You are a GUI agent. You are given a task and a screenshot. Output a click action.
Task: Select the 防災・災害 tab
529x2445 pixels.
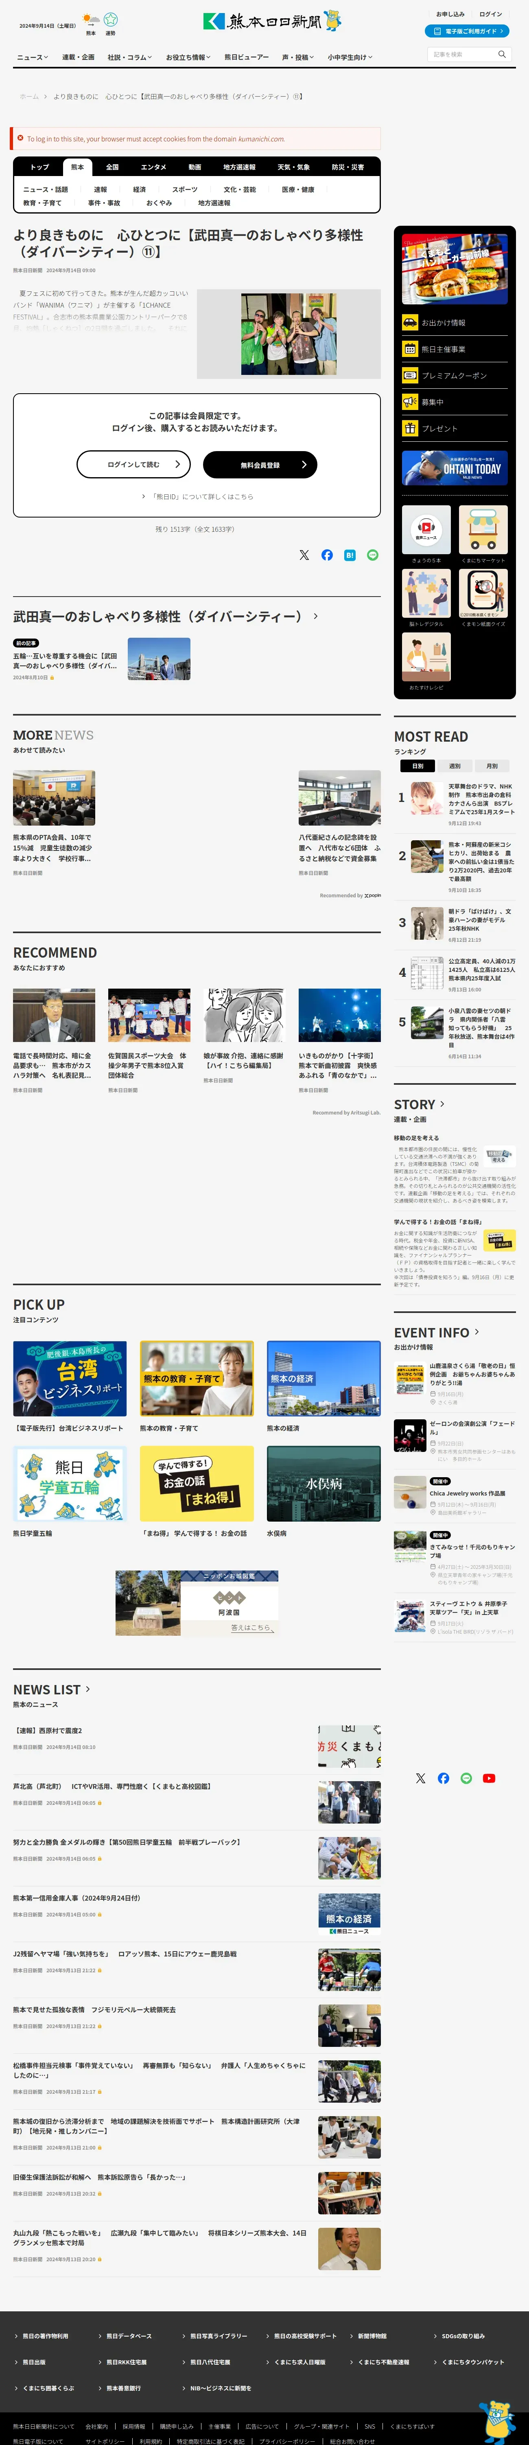click(348, 167)
